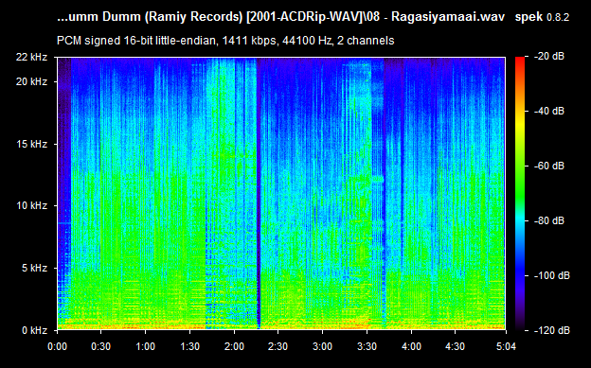Click the 1:30 time axis label
591x368 pixels.
tap(189, 346)
